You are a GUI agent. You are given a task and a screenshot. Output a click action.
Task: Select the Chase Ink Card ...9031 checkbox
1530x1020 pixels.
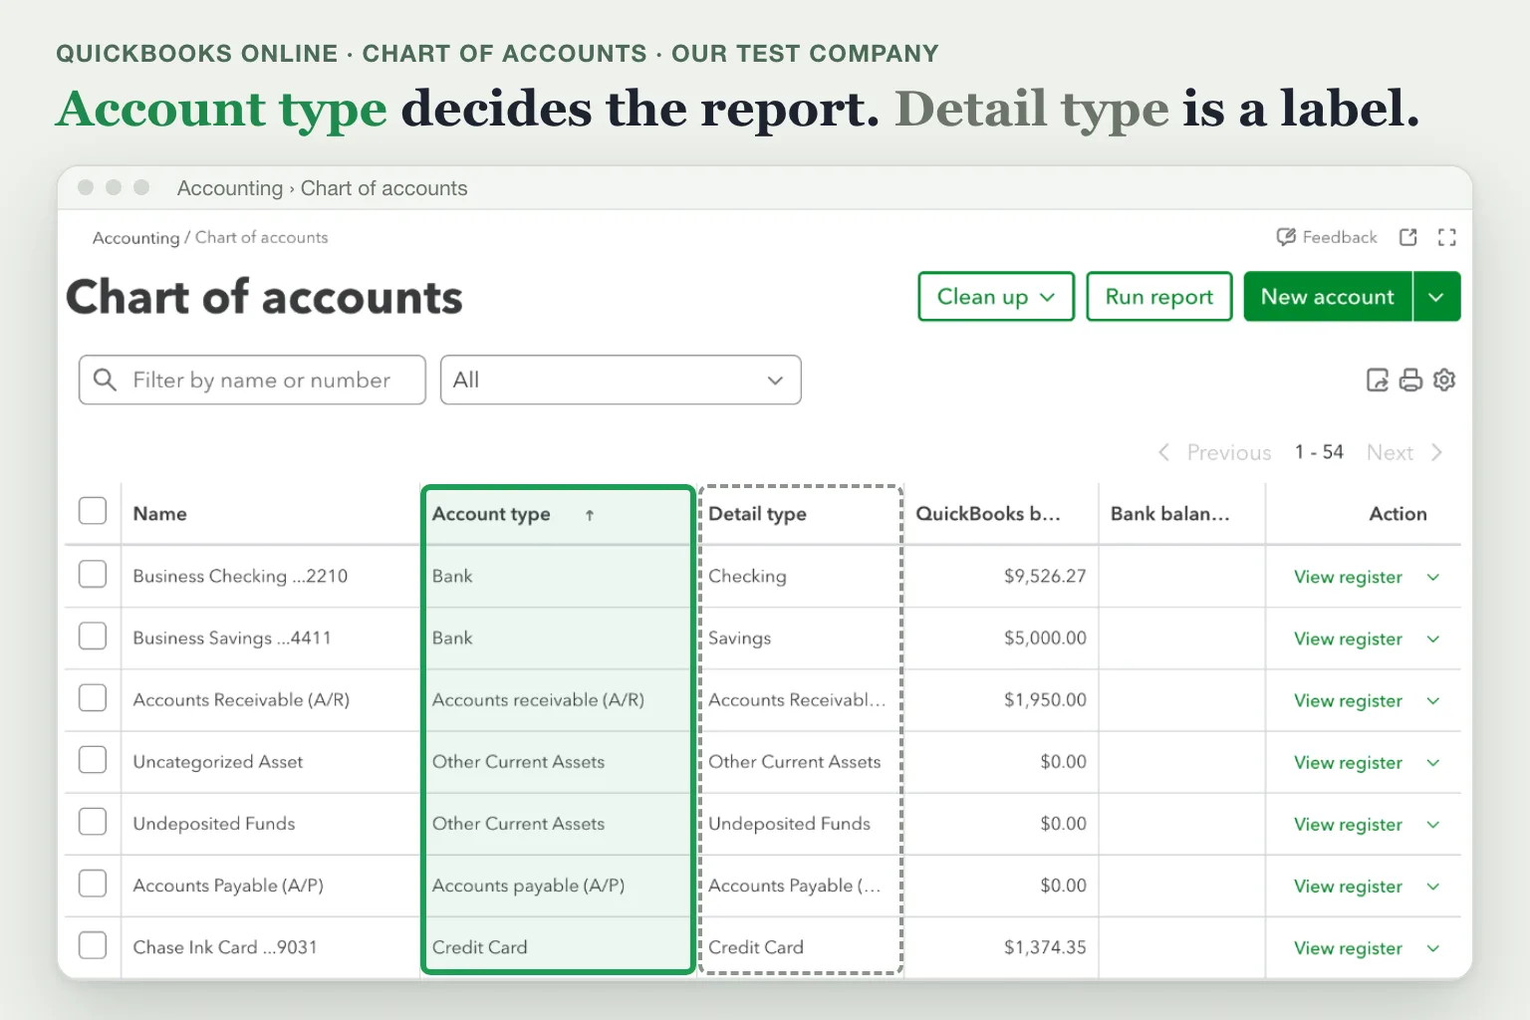tap(93, 944)
